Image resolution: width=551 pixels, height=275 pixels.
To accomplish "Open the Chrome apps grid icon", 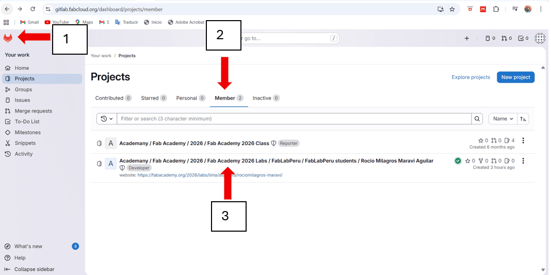I will tap(6, 22).
